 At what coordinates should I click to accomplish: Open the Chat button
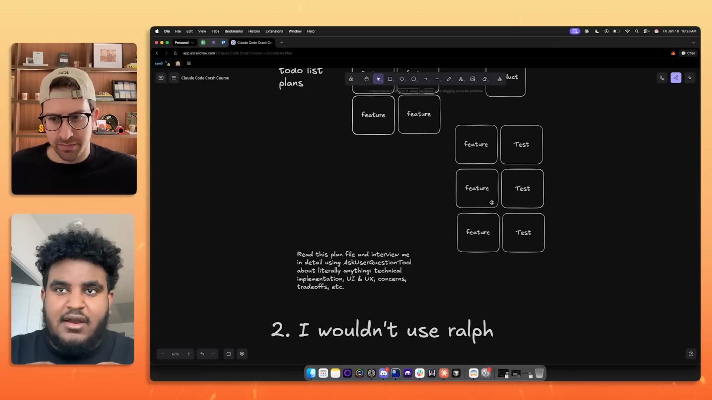pyautogui.click(x=688, y=53)
